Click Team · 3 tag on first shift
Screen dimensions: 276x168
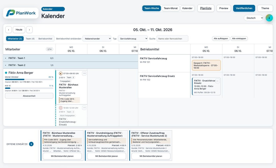click(x=71, y=77)
